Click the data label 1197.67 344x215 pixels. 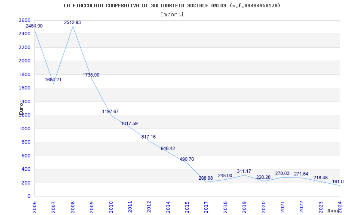[x=111, y=111]
